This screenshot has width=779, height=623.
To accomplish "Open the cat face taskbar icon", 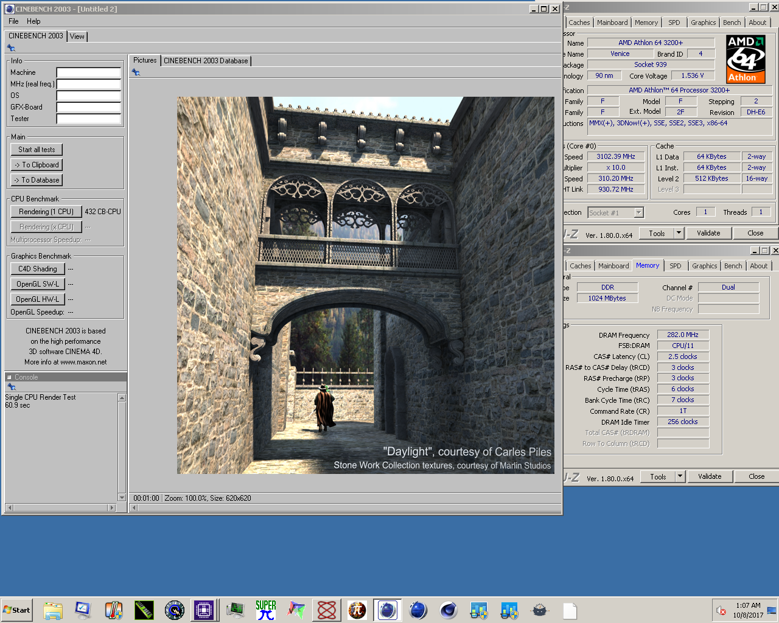I will coord(539,610).
